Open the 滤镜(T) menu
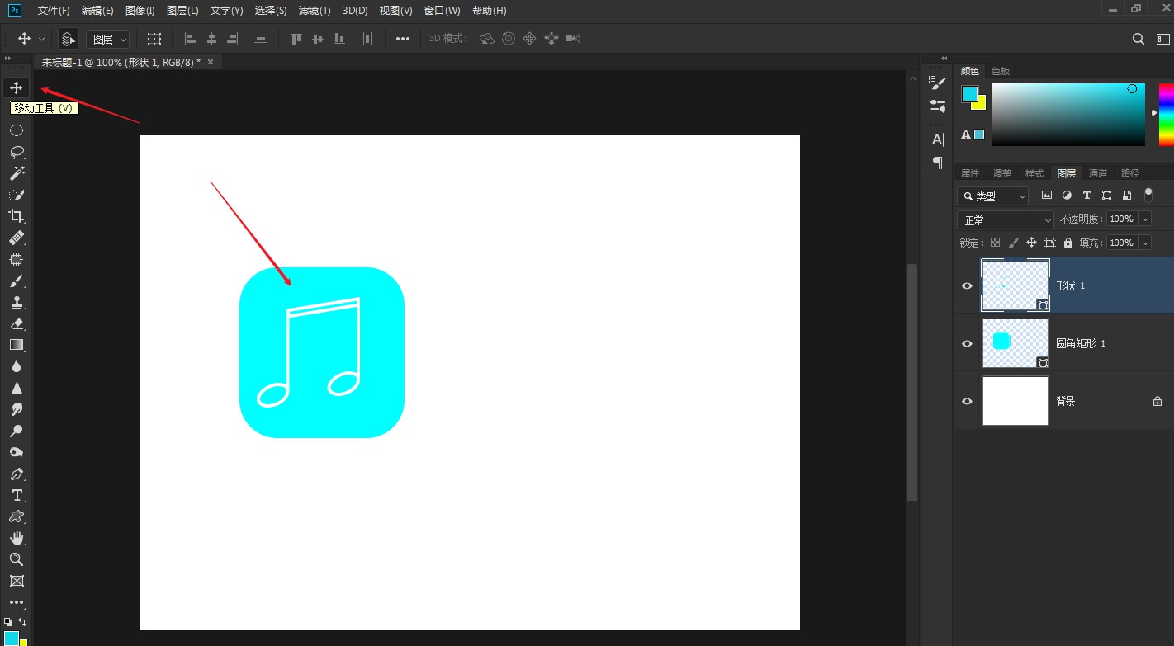 coord(314,11)
